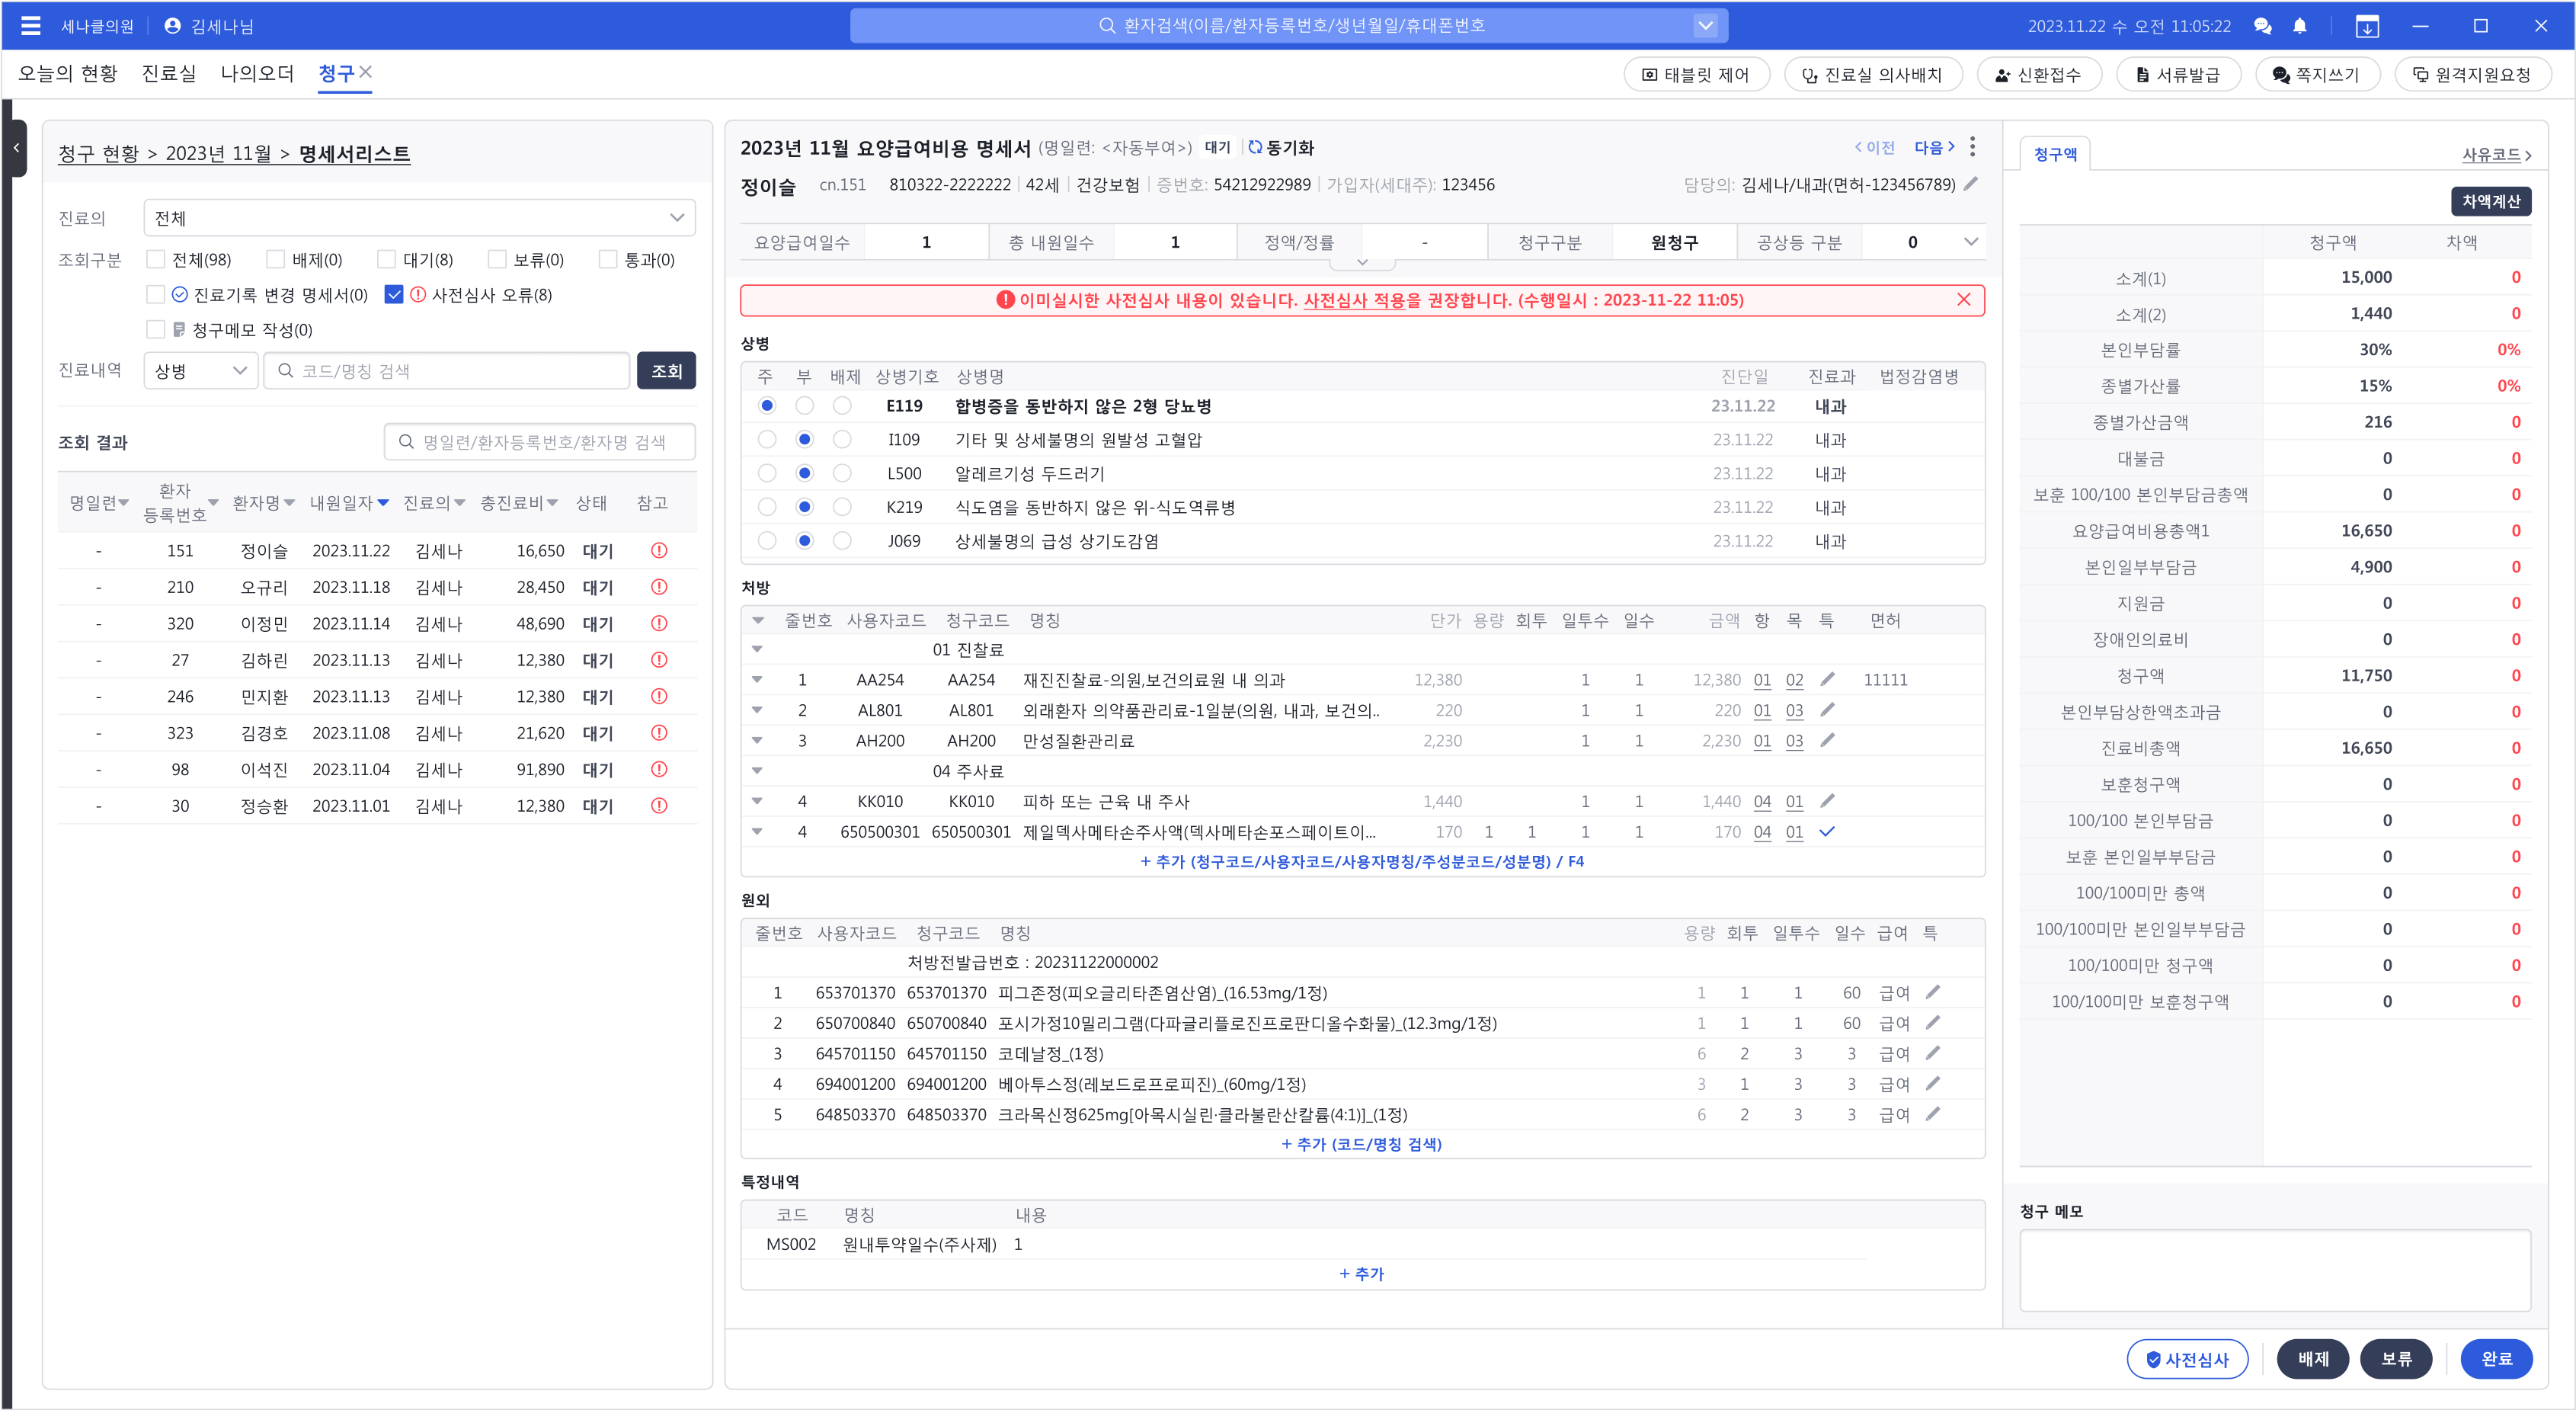The width and height of the screenshot is (2576, 1410).
Task: Click into the 청구 메모 text area
Action: (2274, 1270)
